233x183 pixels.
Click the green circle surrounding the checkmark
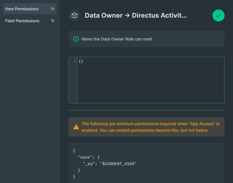pyautogui.click(x=218, y=15)
